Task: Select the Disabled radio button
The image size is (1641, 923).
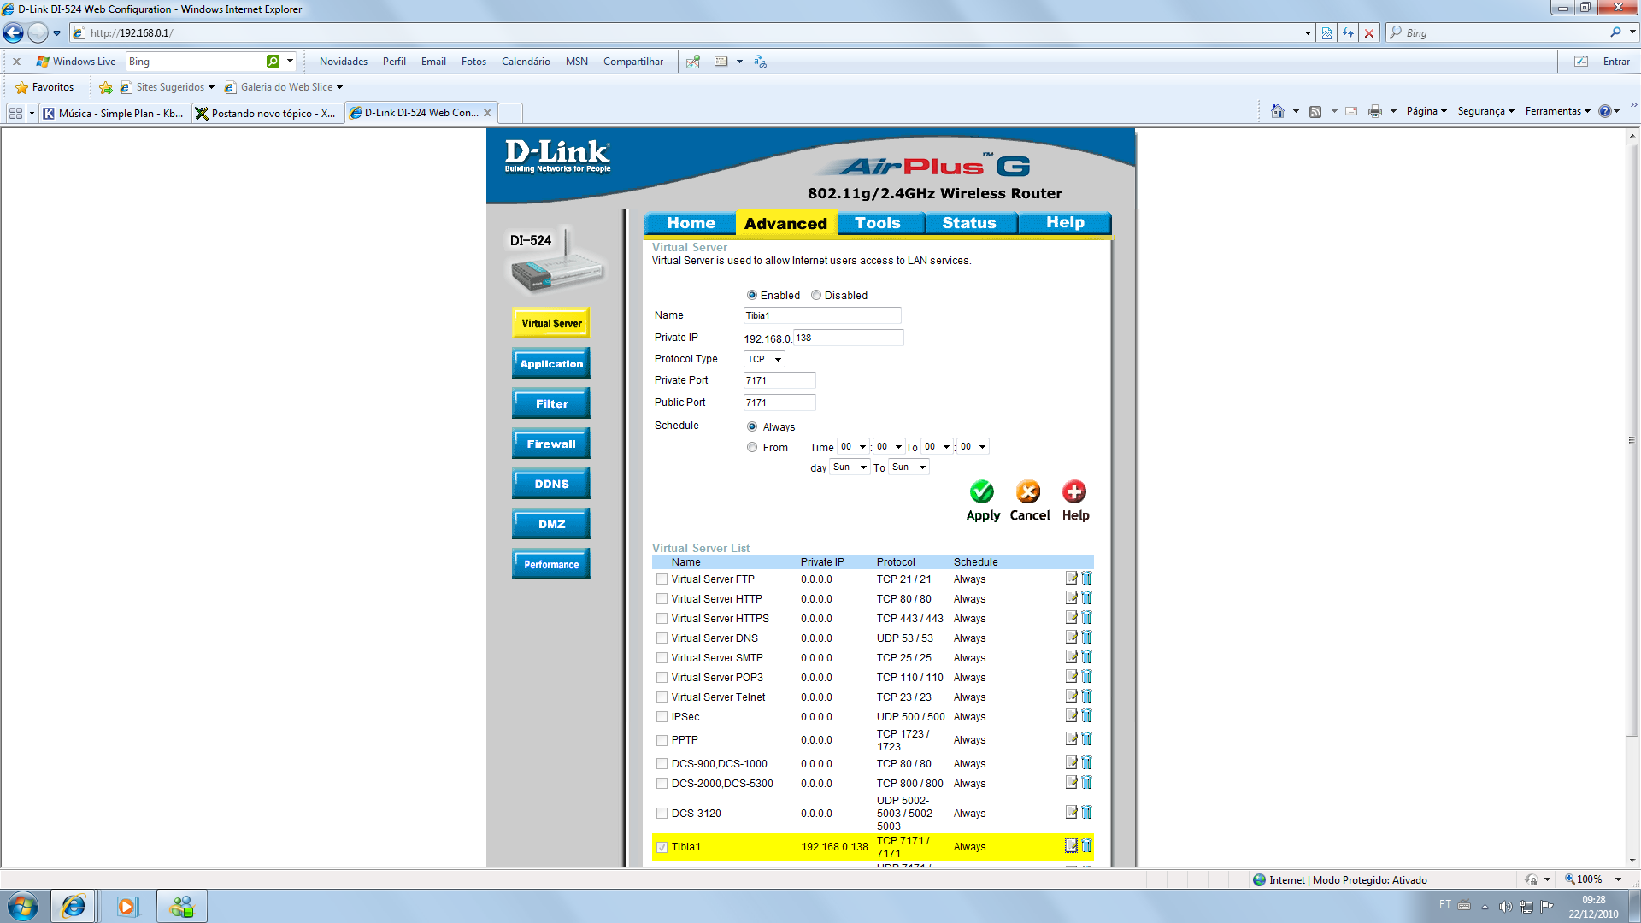Action: click(x=816, y=295)
